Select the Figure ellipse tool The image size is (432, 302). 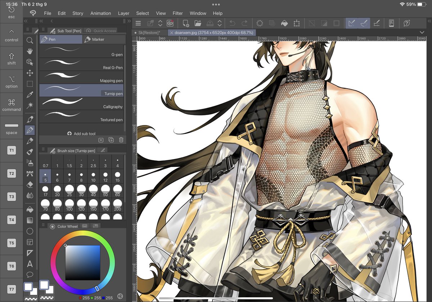(30, 231)
